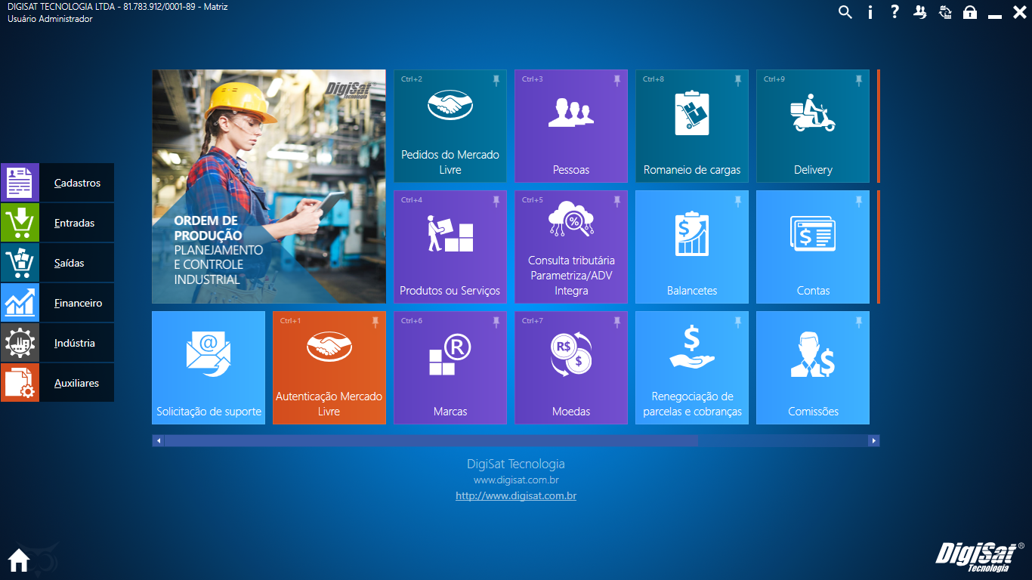1032x580 pixels.
Task: Open the Solicitação de suporte tile
Action: click(x=209, y=368)
